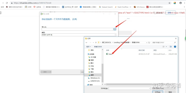The height and width of the screenshot is (93, 186).
Task: Select the Videos folder in the sidebar
Action: pyautogui.click(x=91, y=60)
